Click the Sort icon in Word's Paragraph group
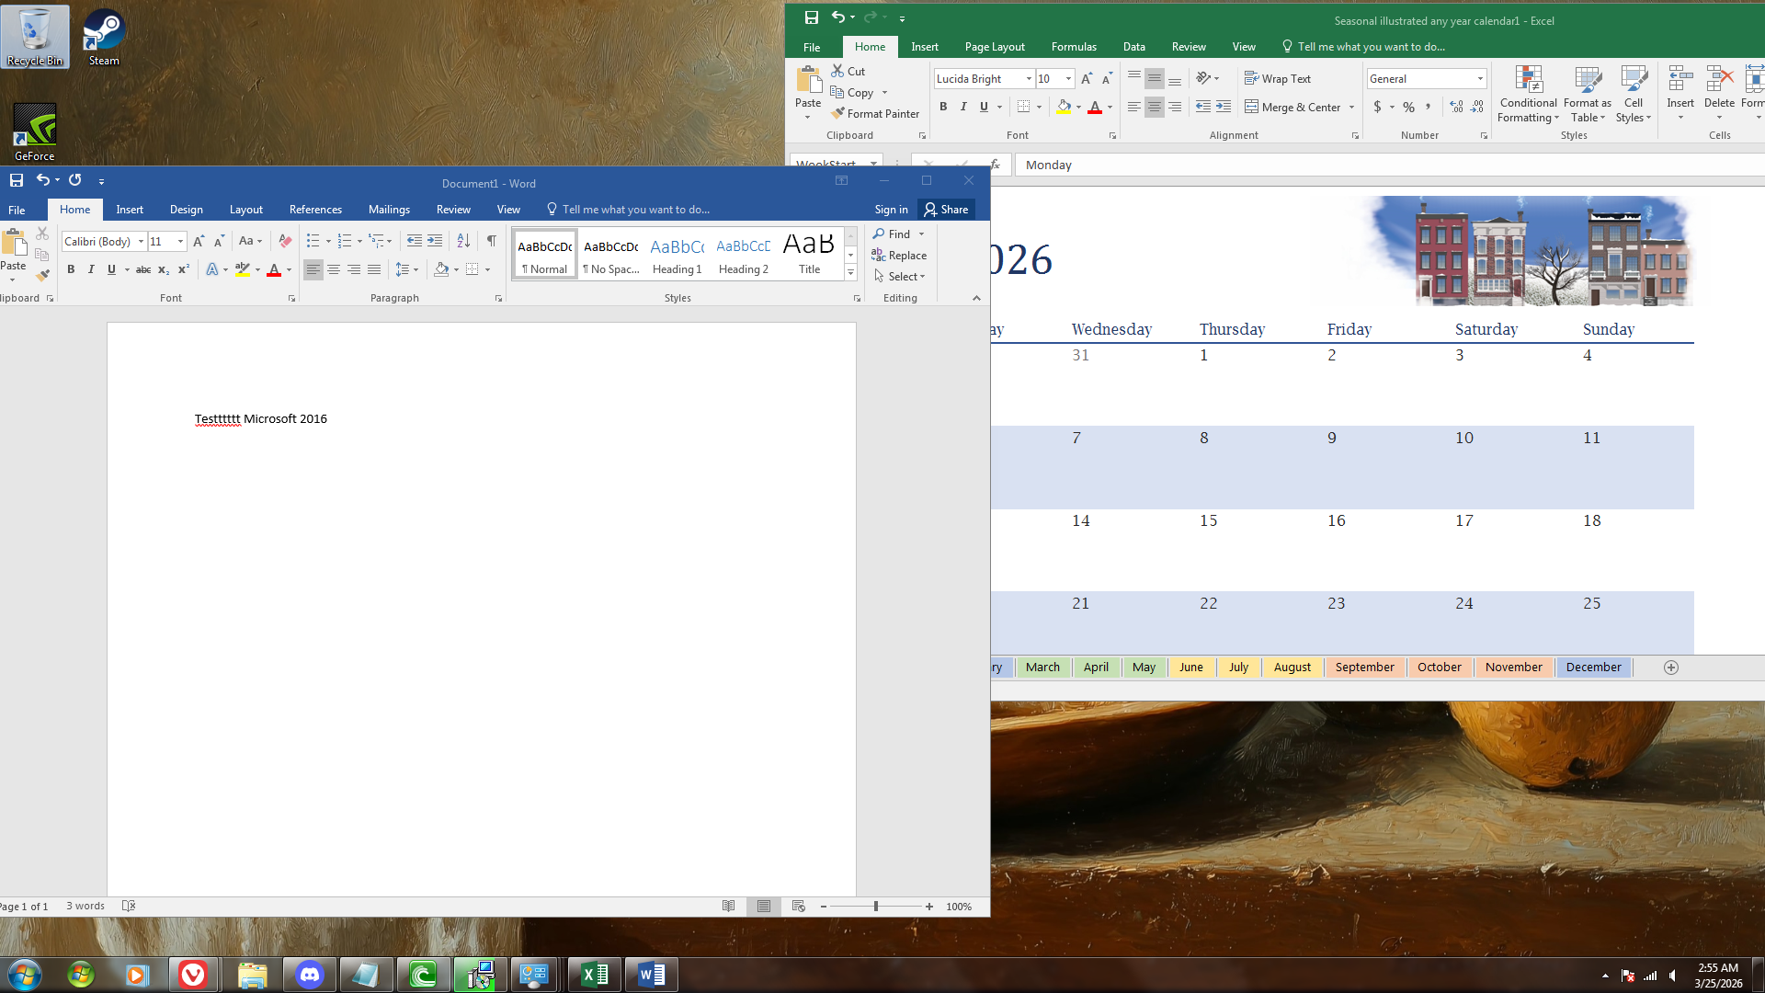Screen dimensions: 1765x993 click(x=463, y=241)
